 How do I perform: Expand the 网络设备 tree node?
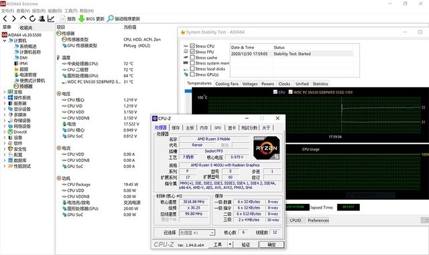[5, 126]
